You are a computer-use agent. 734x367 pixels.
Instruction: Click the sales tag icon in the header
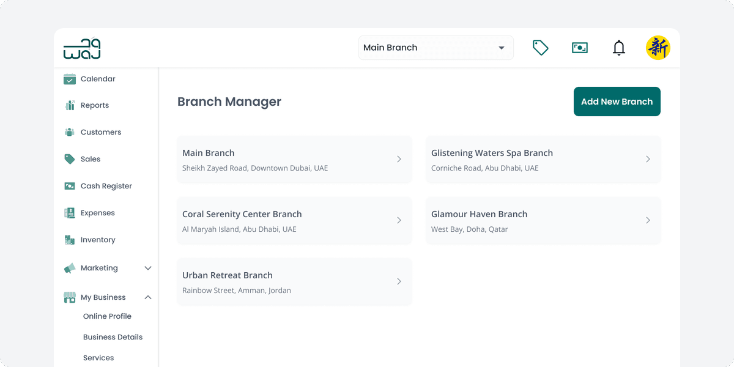(540, 47)
